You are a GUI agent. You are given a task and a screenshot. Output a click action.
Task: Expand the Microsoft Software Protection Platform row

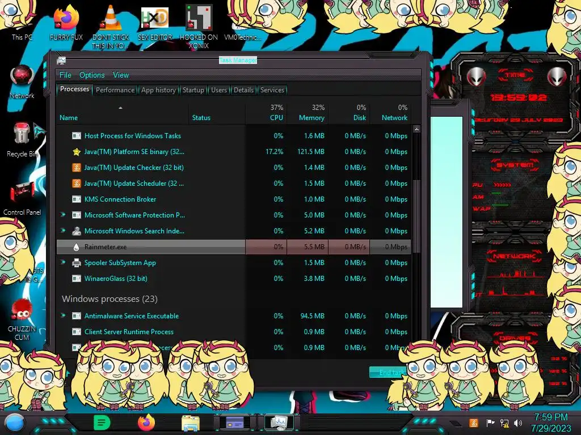[63, 215]
